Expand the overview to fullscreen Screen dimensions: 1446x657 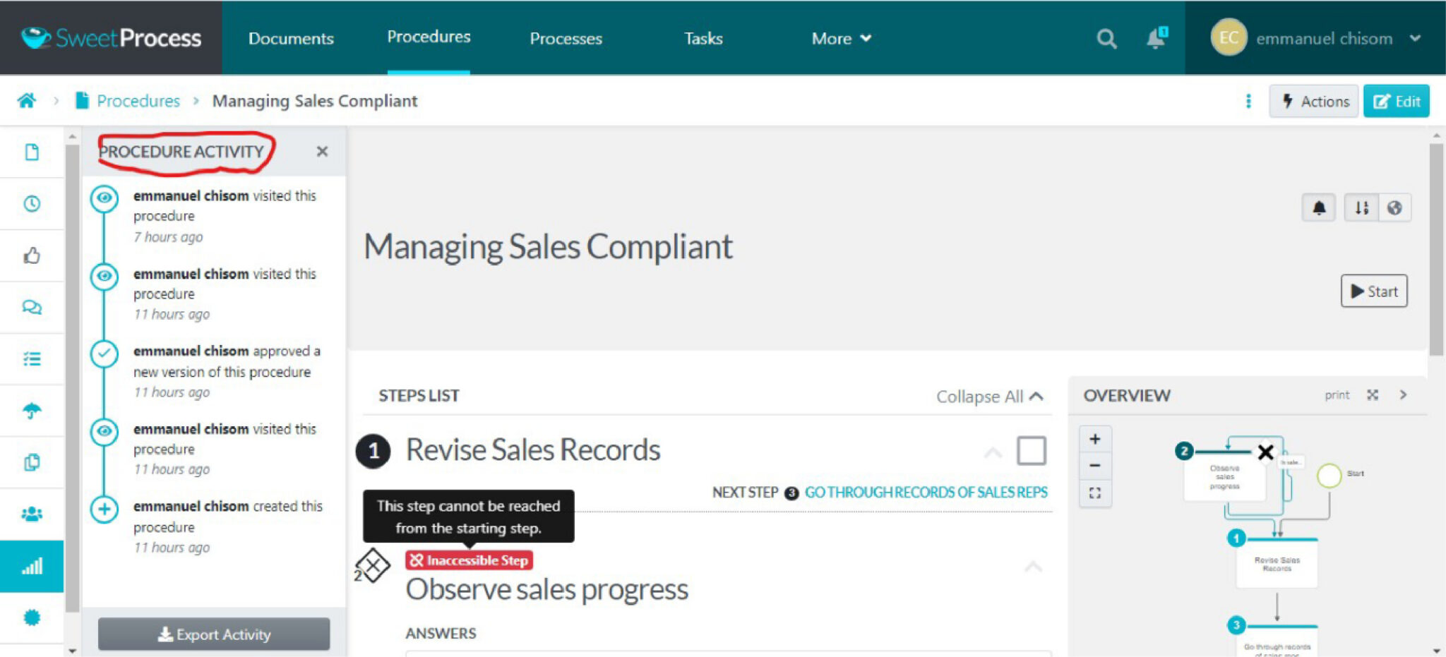pos(1372,395)
